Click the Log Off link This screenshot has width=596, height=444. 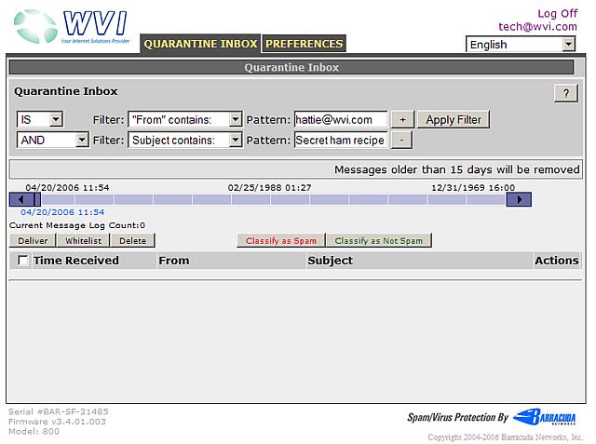[x=558, y=14]
